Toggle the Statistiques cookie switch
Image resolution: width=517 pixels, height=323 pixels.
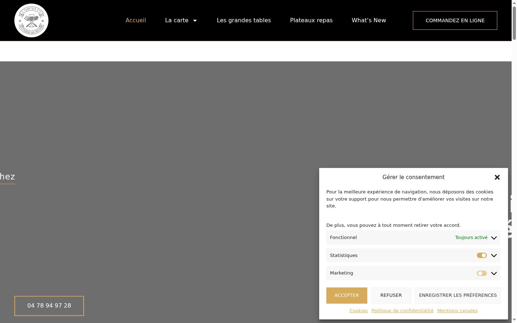[x=482, y=256]
